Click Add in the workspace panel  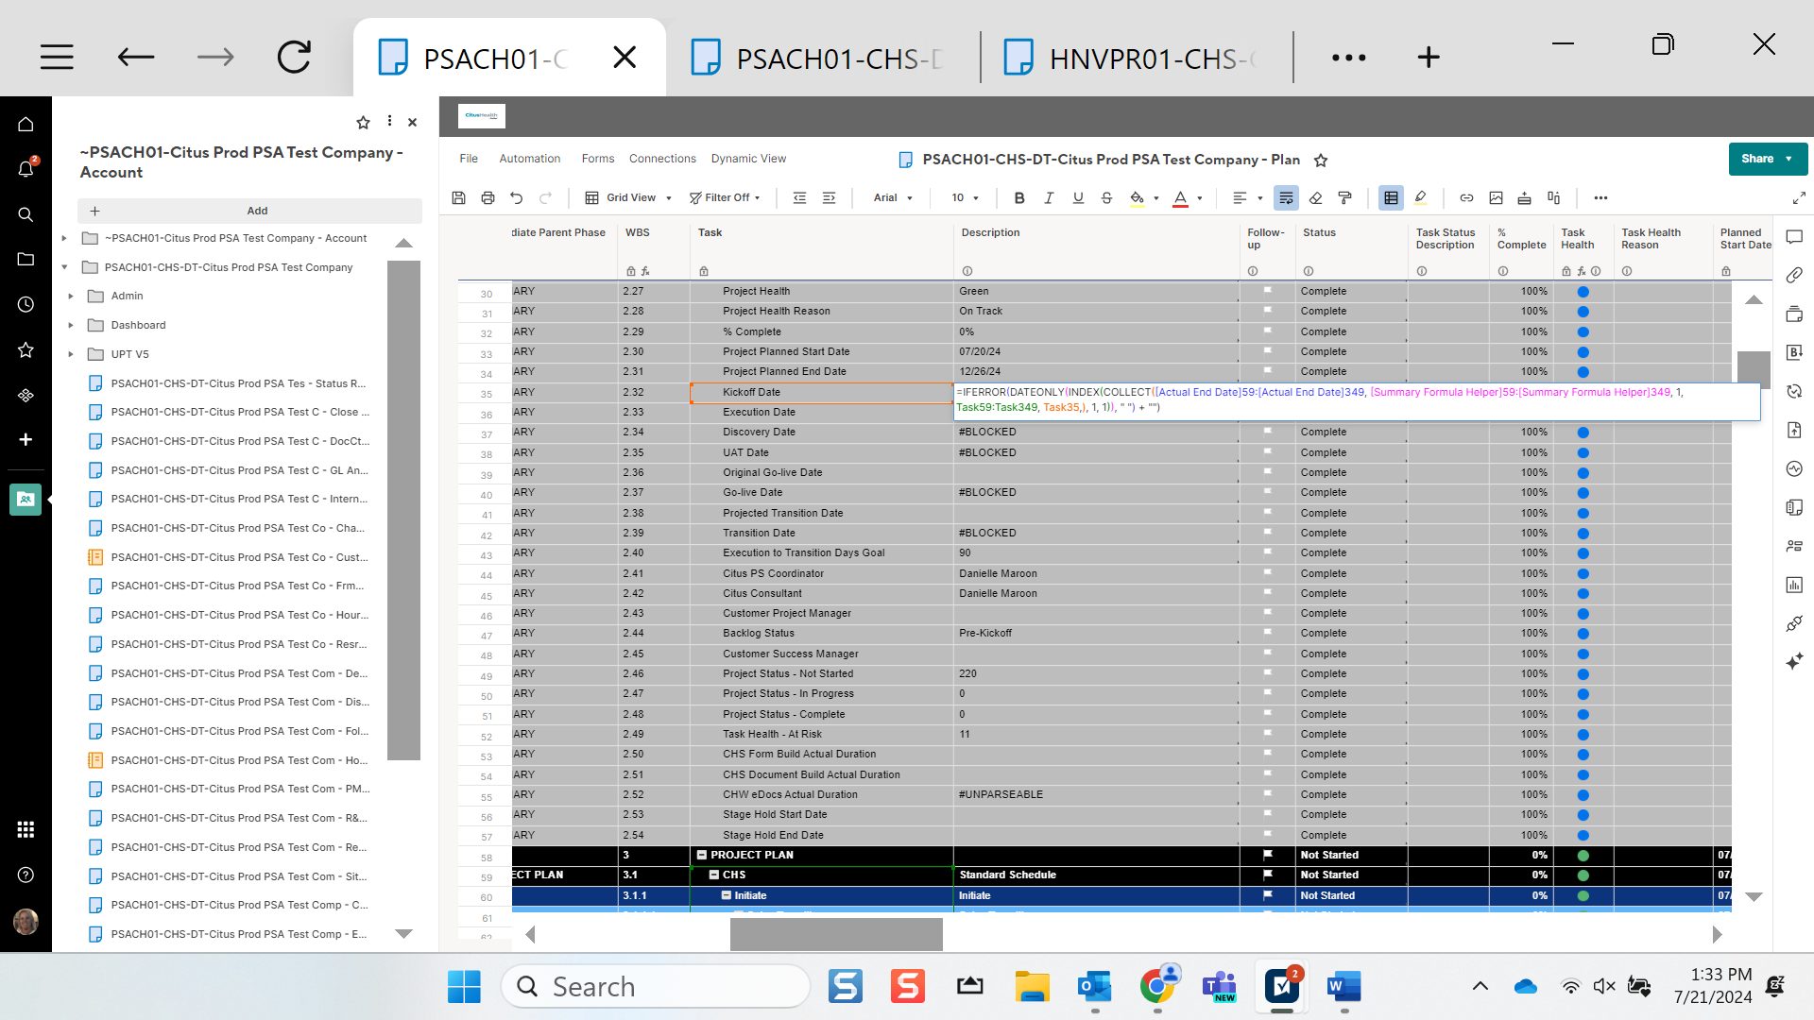(x=249, y=211)
